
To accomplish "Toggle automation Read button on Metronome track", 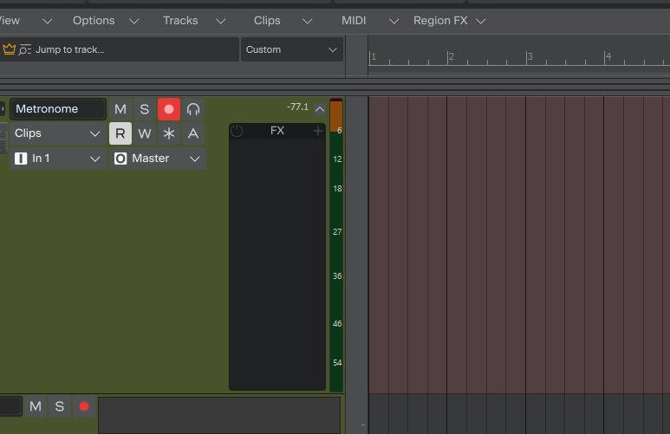I will coord(120,133).
